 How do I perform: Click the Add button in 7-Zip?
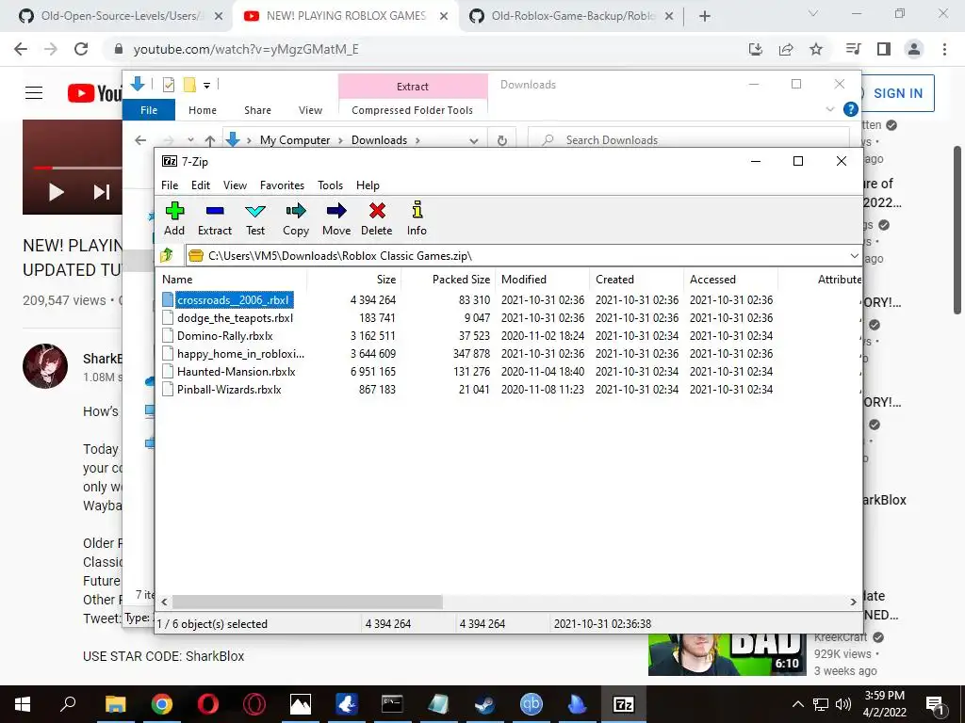(174, 218)
